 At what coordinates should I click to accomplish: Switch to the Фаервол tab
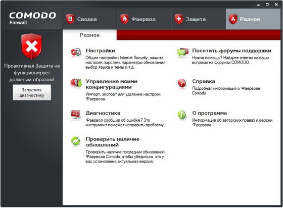144,19
